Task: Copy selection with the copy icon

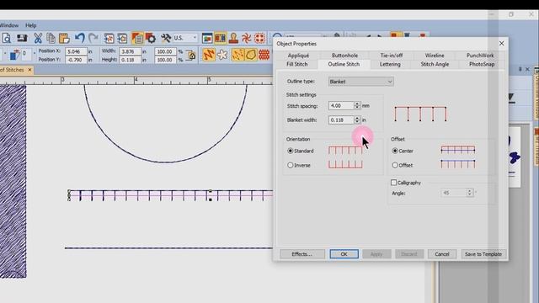Action: 51,38
